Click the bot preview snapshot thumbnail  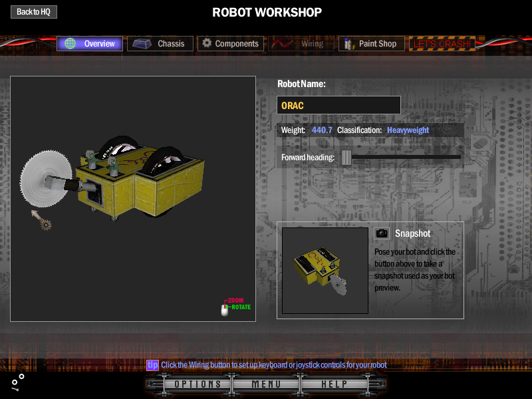pyautogui.click(x=325, y=271)
